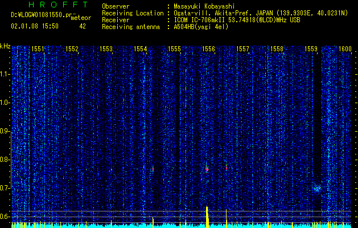Click the 1556 time marker
Viewport: 358px width, 228px height.
tap(208, 49)
